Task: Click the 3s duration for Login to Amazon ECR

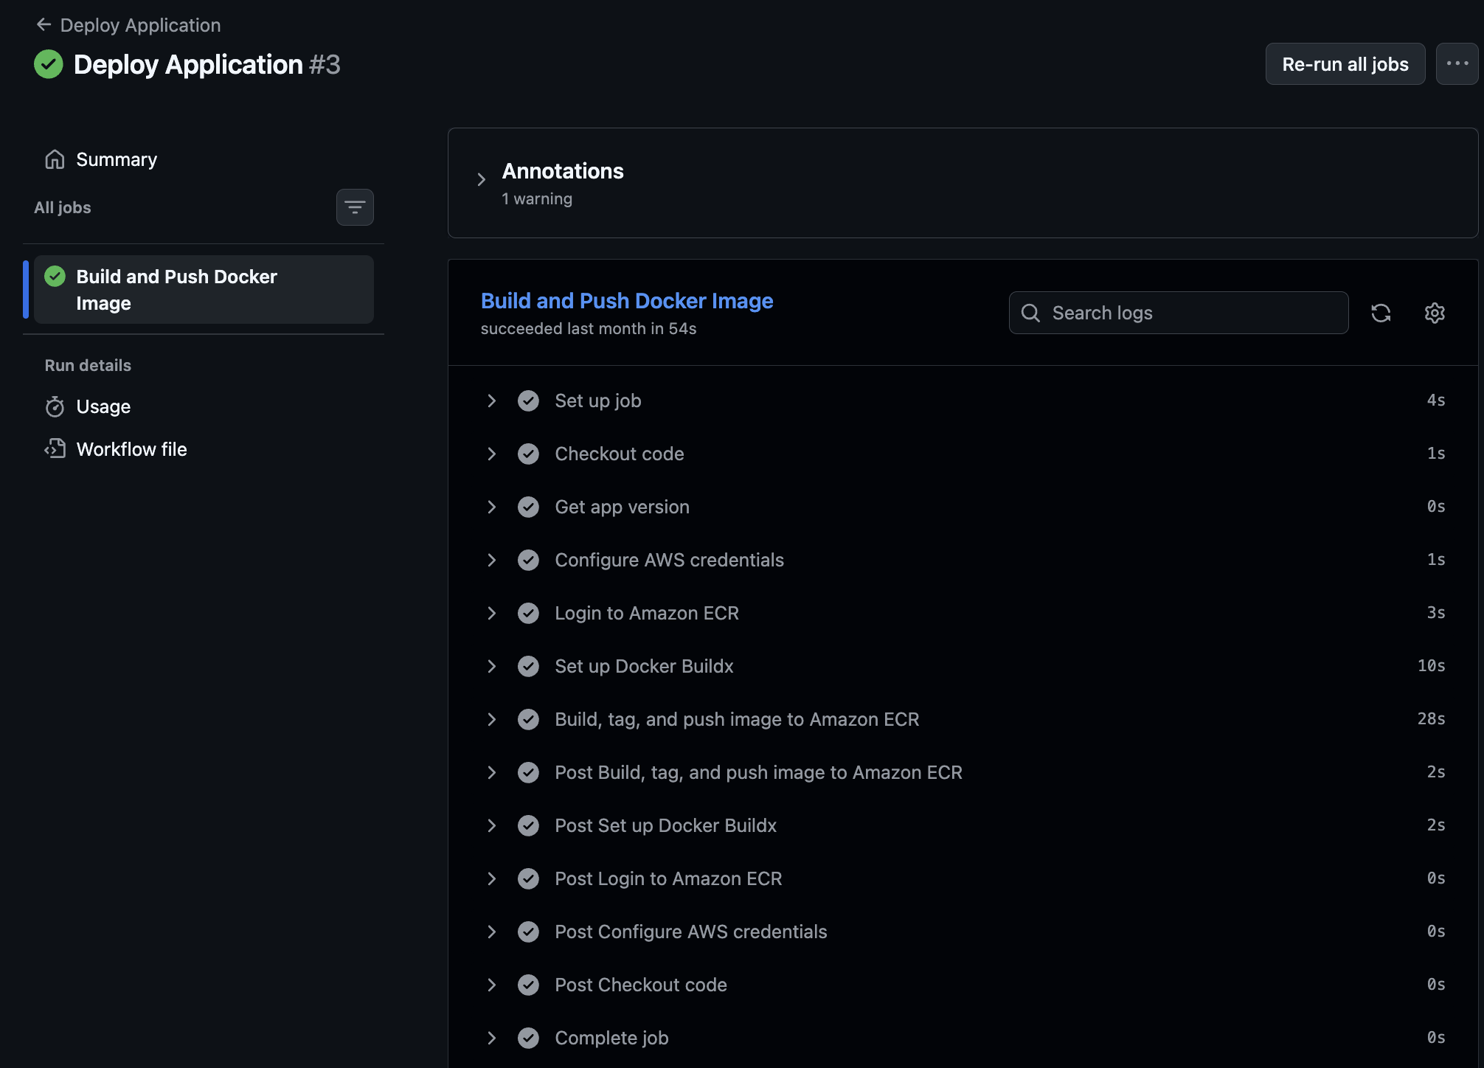Action: (1436, 613)
